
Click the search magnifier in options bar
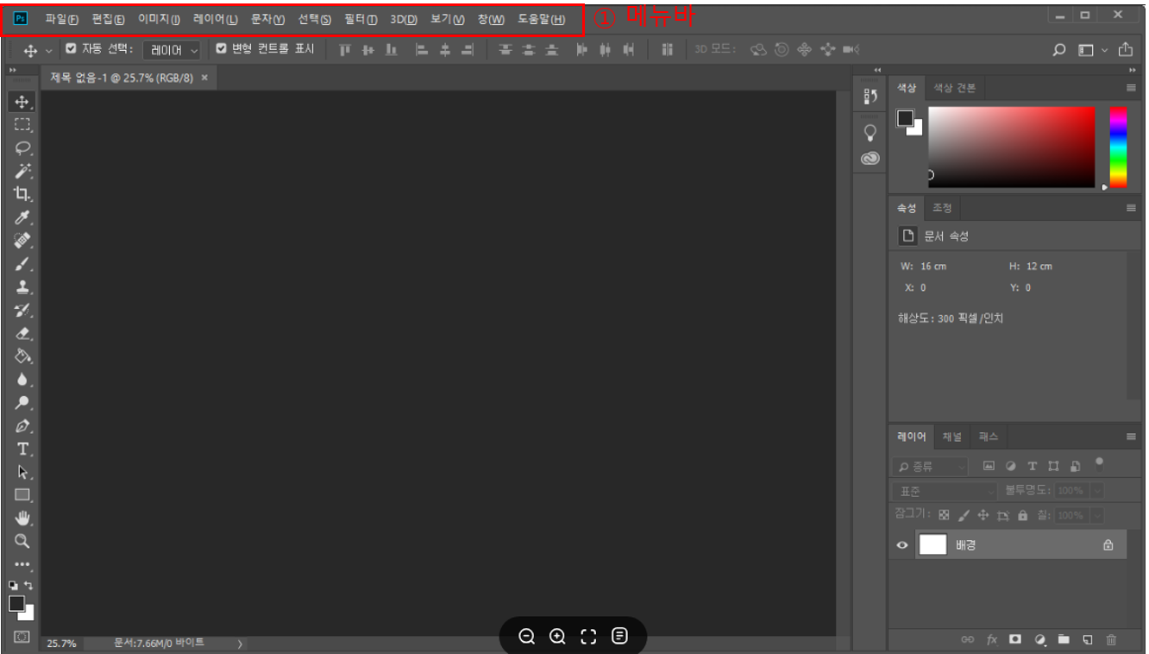tap(1059, 50)
